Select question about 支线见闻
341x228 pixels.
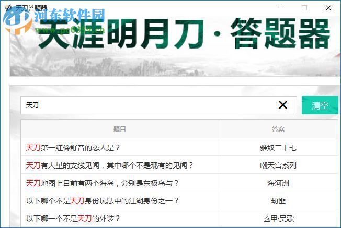(x=110, y=165)
